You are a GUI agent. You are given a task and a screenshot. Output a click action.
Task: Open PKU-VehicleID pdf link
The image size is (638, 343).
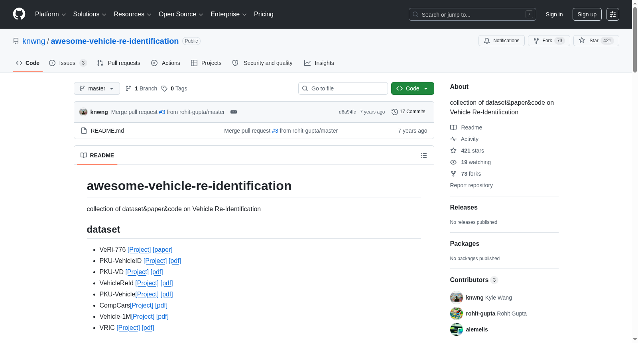pos(175,261)
